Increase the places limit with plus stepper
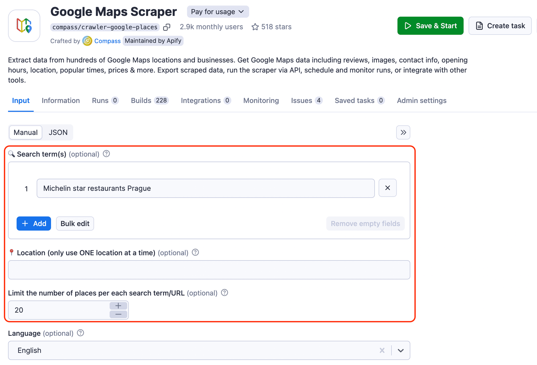The width and height of the screenshot is (537, 365). (x=118, y=306)
